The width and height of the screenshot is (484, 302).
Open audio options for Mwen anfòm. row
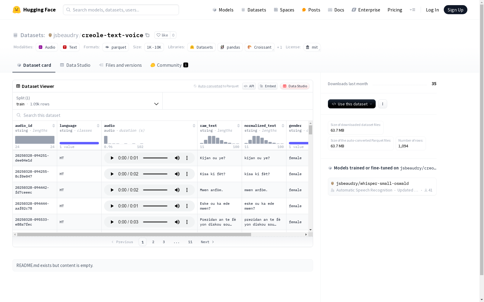coord(187,190)
